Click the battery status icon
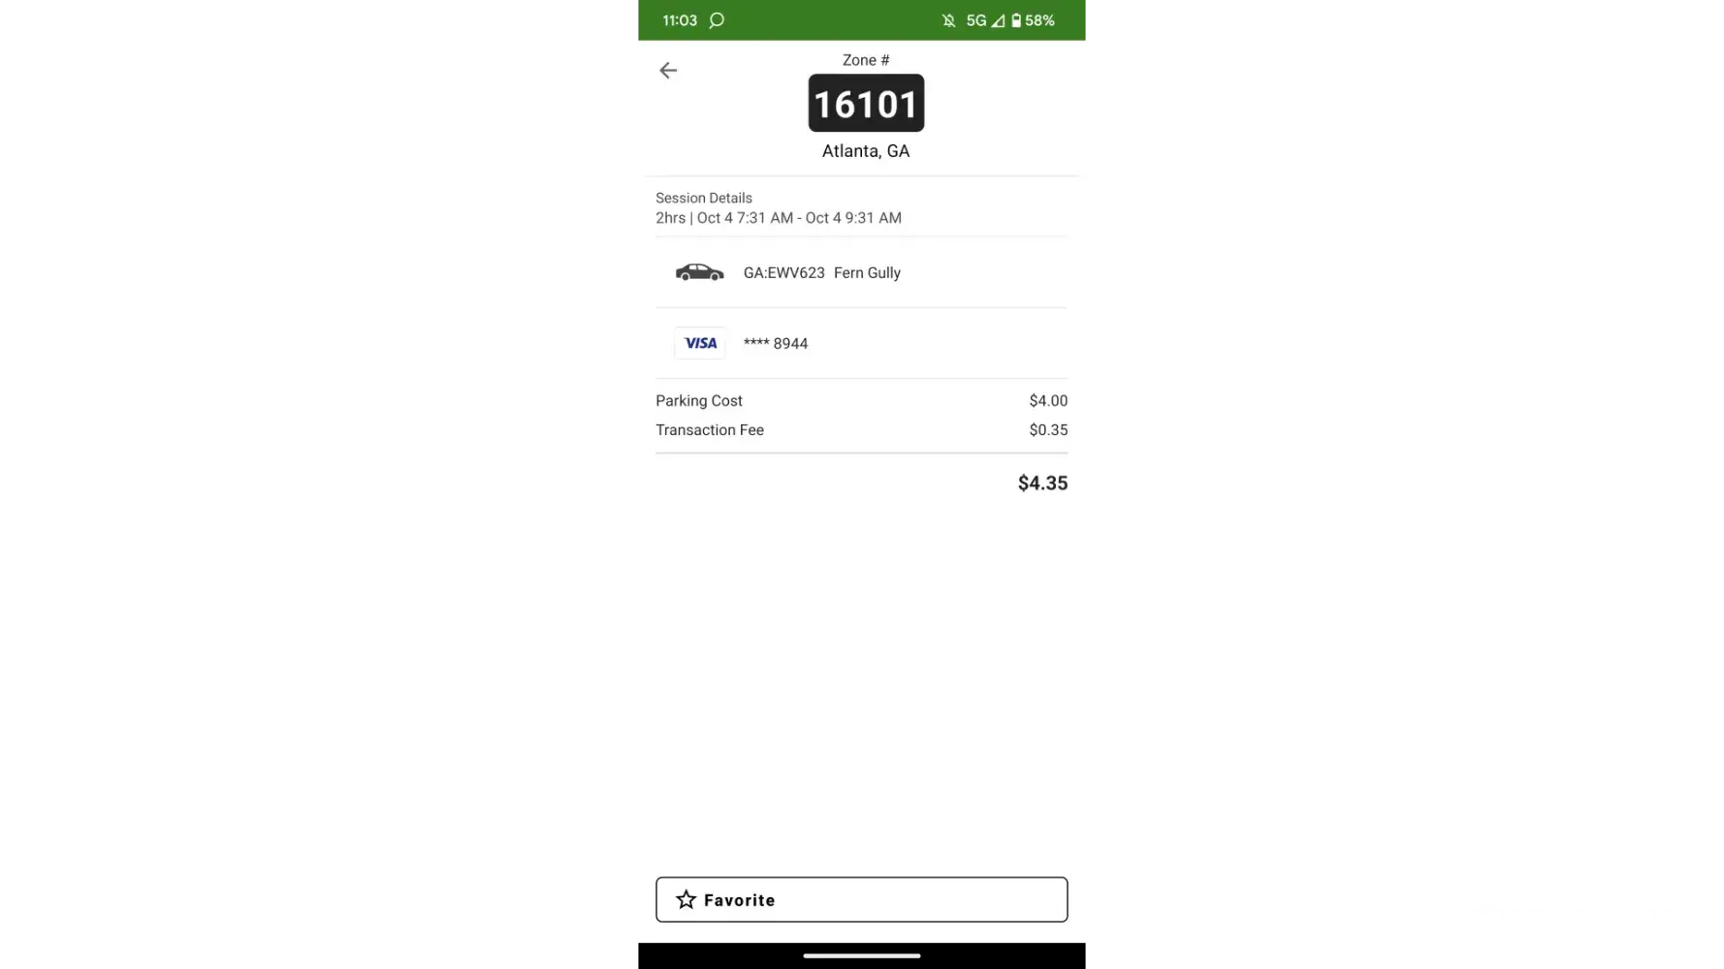 [1016, 20]
